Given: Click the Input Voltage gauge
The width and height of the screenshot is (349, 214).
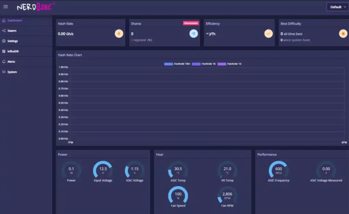Looking at the screenshot, I should coord(103,171).
